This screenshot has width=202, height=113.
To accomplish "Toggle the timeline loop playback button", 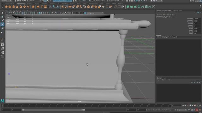I will 189,110.
